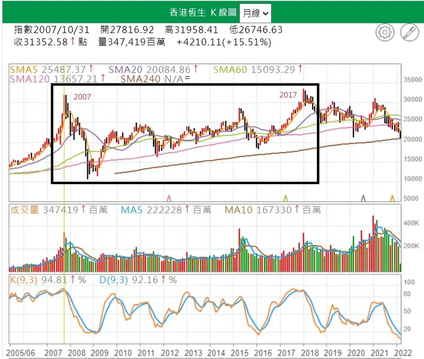The image size is (424, 359).
Task: Click the 50 KD axis label
Action: pyautogui.click(x=407, y=311)
